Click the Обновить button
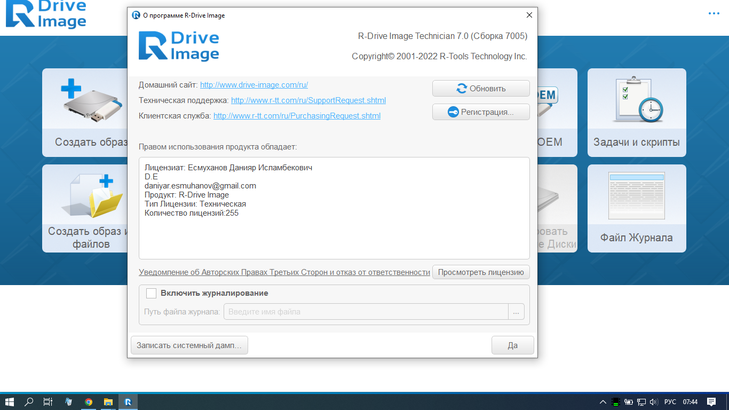The image size is (729, 410). (x=481, y=89)
